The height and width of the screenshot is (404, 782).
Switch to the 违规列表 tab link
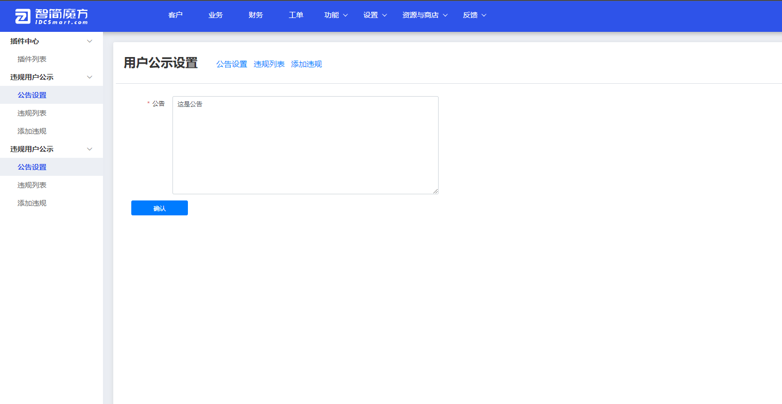269,64
